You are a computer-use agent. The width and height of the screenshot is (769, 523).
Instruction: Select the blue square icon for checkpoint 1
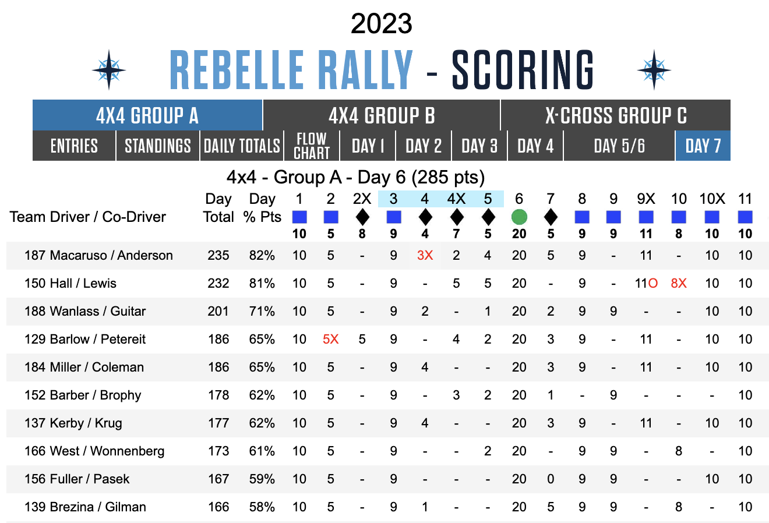click(x=299, y=217)
